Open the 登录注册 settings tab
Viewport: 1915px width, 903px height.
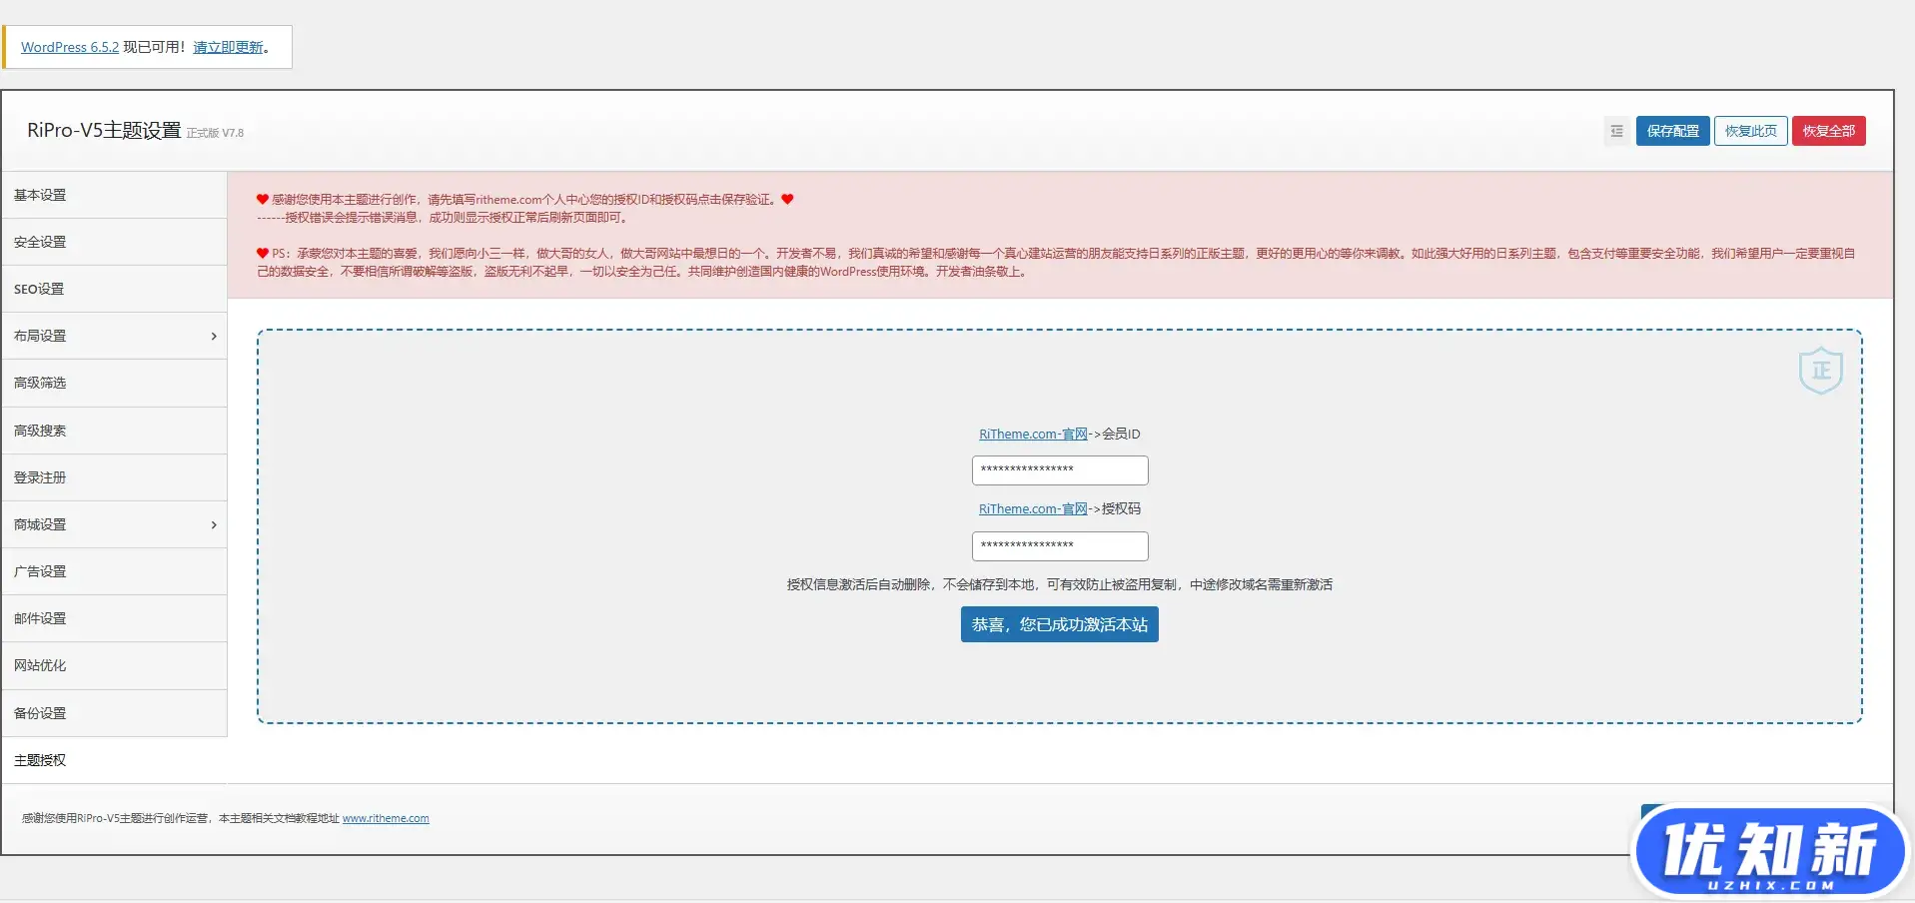pos(114,477)
